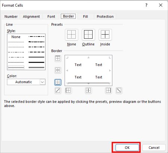168x153 pixels.
Task: Select the Inside border preset
Action: 105,35
